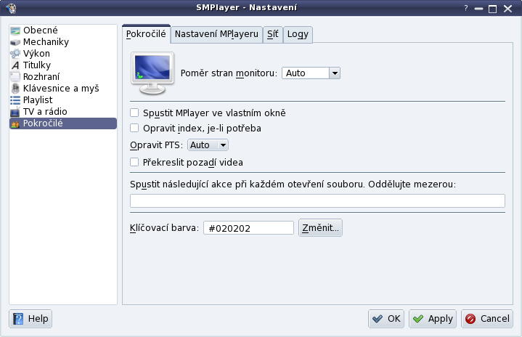Click the Klíčovací barva #020202 field

pyautogui.click(x=248, y=228)
